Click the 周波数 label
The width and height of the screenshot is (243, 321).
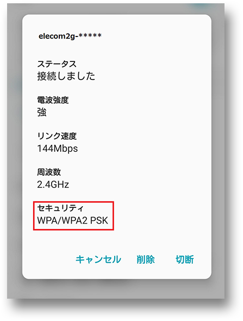click(x=49, y=172)
